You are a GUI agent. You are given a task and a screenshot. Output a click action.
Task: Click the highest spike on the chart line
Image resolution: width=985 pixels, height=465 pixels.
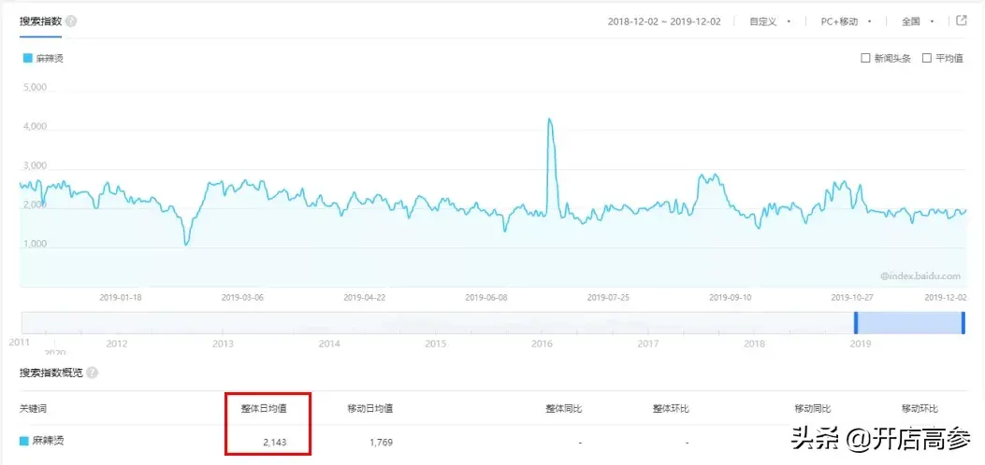[x=549, y=120]
